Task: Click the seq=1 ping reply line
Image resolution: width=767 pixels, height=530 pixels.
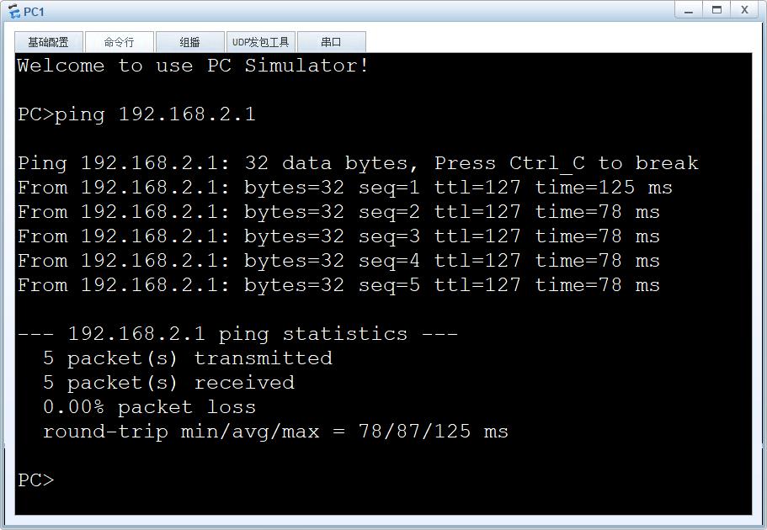Action: click(x=345, y=188)
